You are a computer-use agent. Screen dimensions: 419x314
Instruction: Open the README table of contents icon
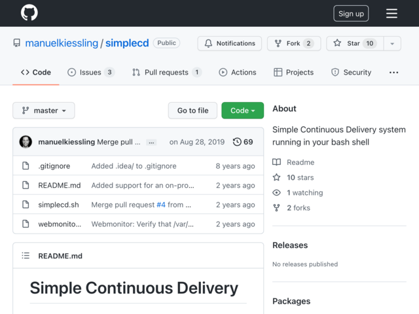click(26, 256)
